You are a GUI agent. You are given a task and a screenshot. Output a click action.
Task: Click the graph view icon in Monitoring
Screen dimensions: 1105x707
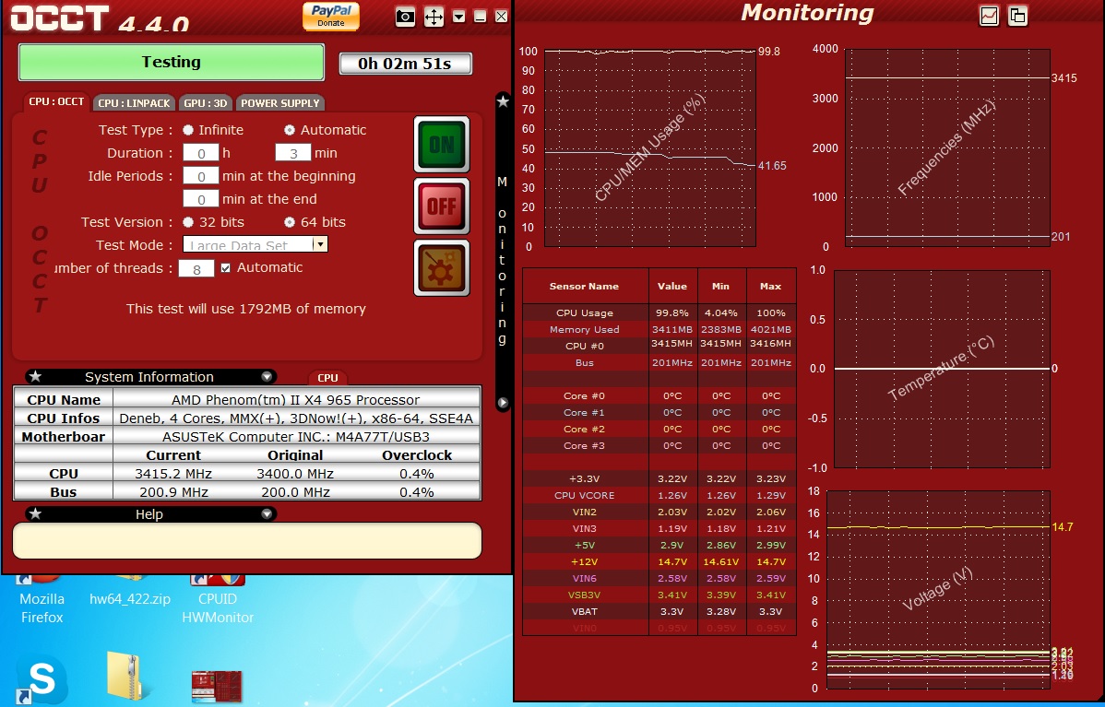pyautogui.click(x=990, y=16)
